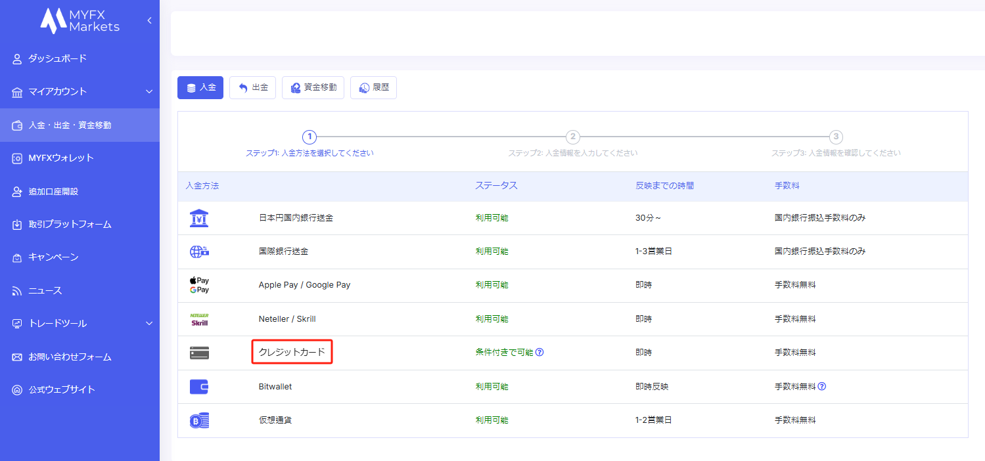Collapse the sidebar with the top chevron
Screen dimensions: 985x461
(x=149, y=20)
